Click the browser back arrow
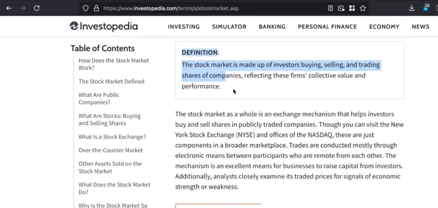 [x=9, y=8]
